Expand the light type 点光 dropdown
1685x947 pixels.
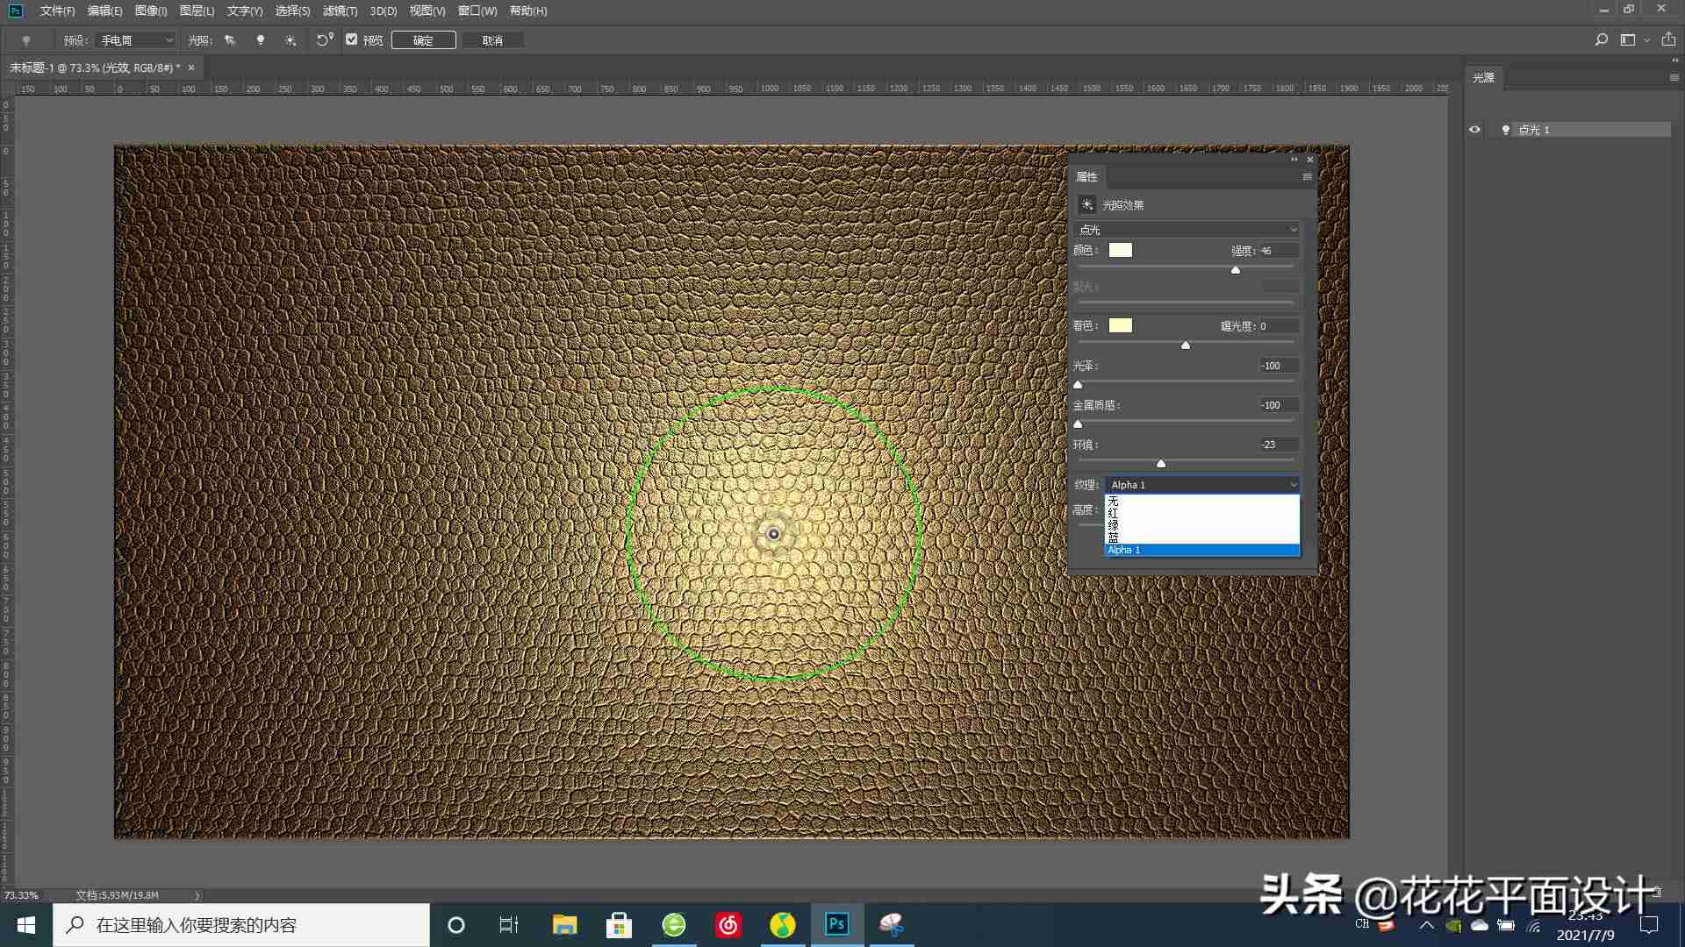point(1187,230)
